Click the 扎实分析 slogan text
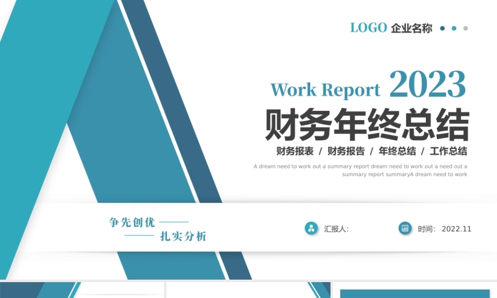 [x=183, y=236]
